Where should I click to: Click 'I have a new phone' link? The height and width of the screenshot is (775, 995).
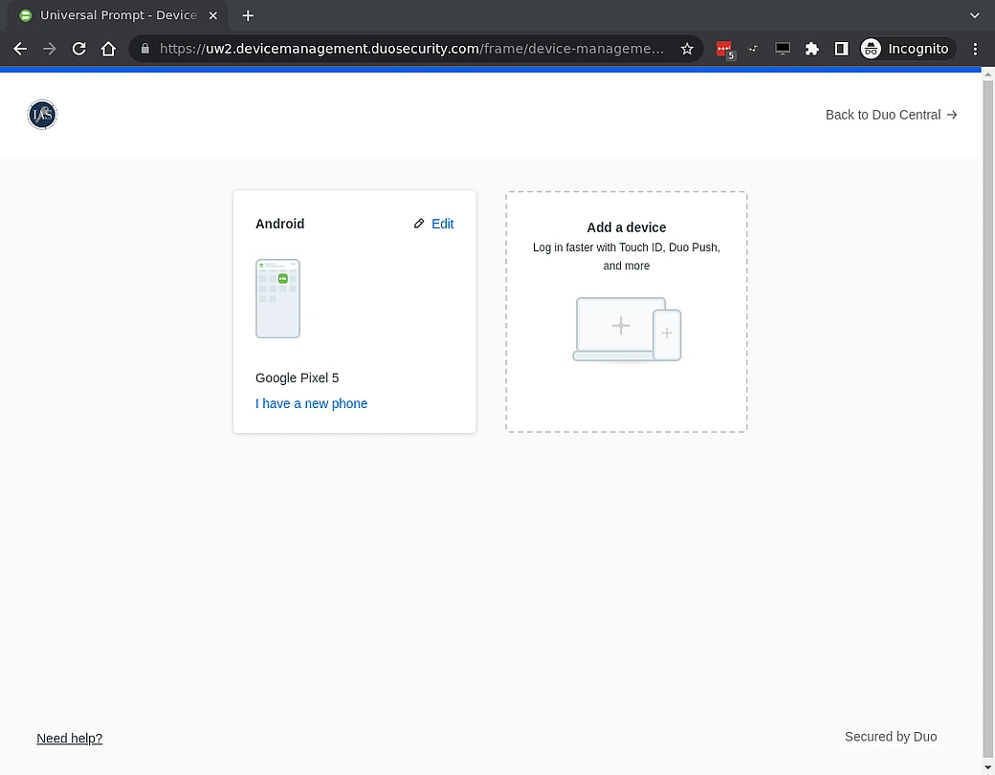pos(311,403)
